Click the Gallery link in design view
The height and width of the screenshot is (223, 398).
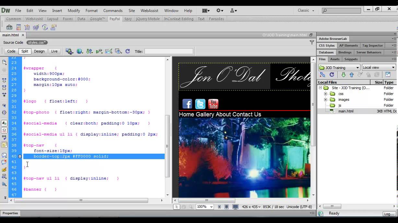(205, 114)
